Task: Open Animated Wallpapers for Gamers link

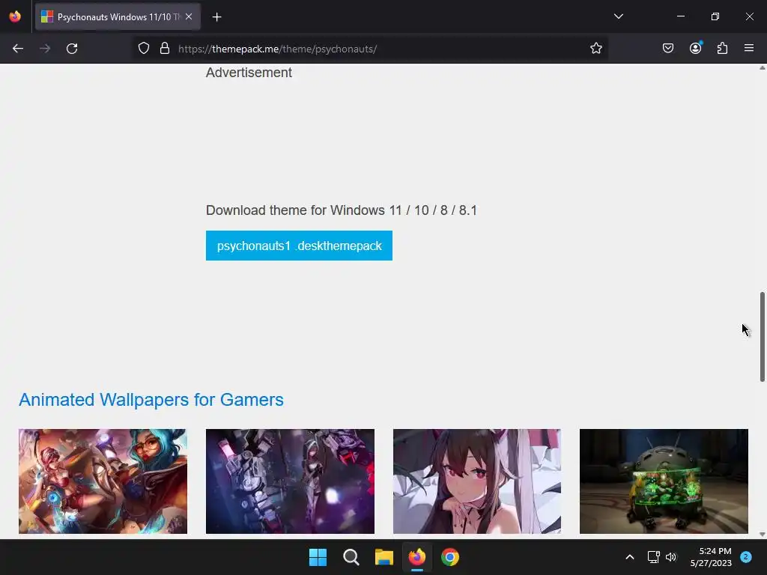Action: (x=151, y=400)
